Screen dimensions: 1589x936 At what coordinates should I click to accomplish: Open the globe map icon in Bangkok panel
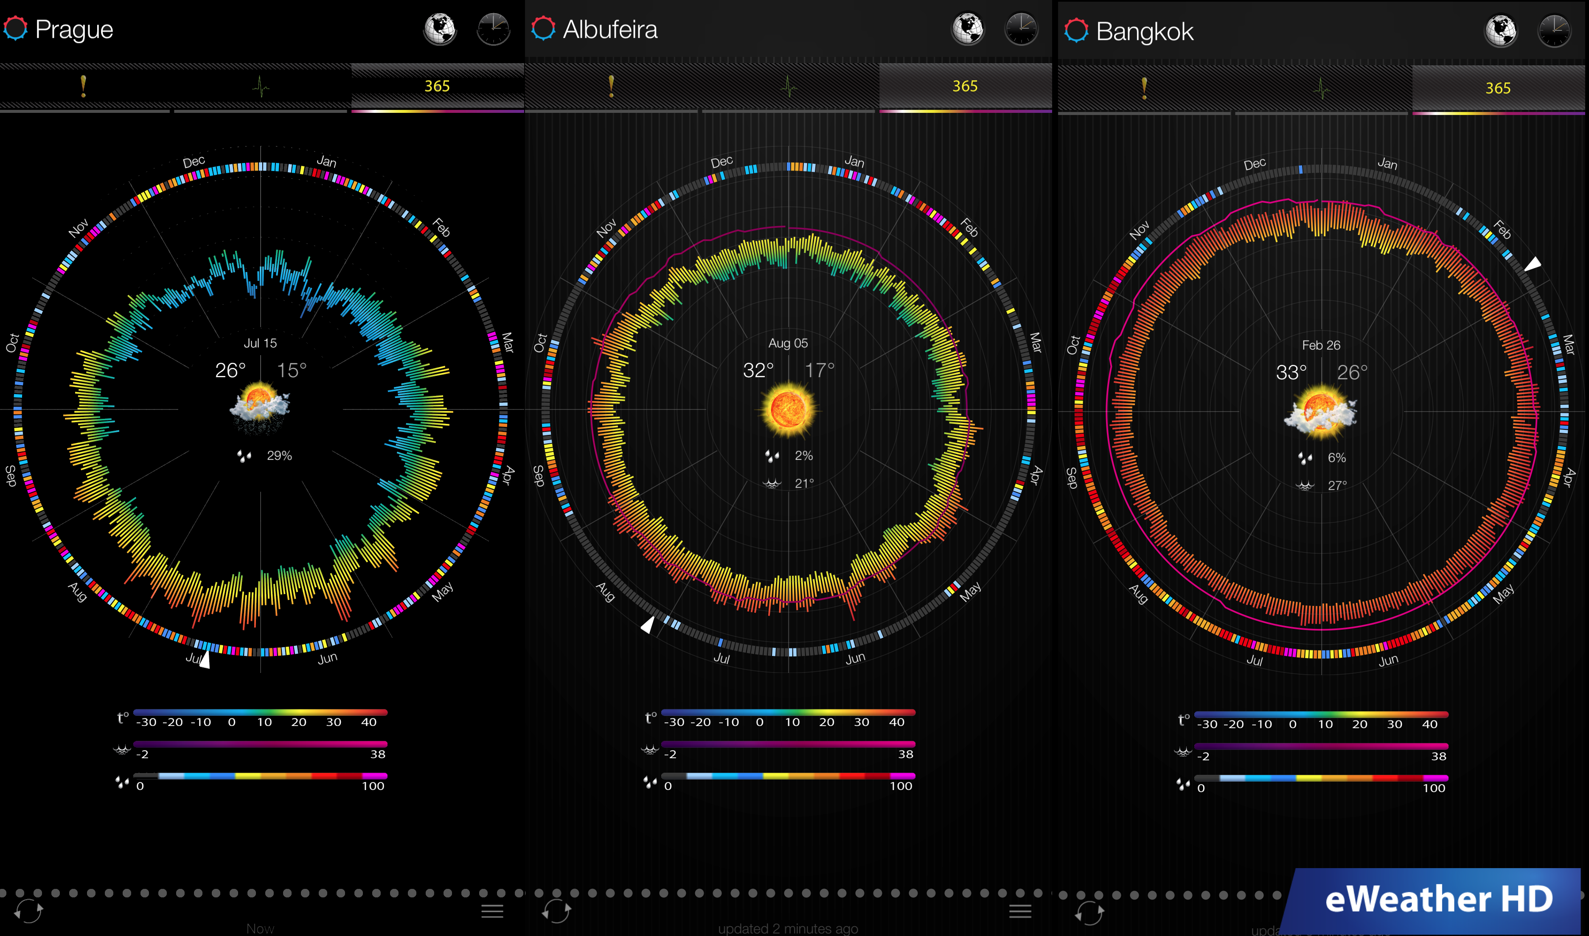click(1501, 31)
